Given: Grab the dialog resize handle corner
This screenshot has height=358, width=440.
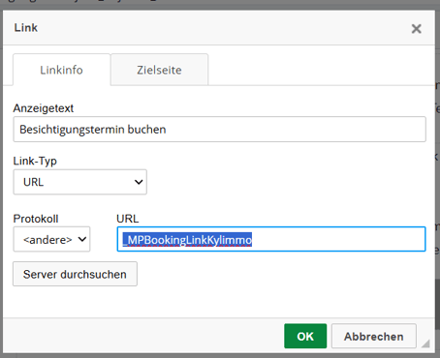Looking at the screenshot, I should coord(425,343).
